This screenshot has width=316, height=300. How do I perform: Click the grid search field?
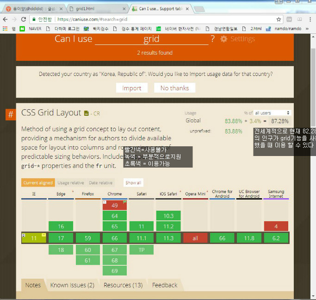(x=152, y=39)
